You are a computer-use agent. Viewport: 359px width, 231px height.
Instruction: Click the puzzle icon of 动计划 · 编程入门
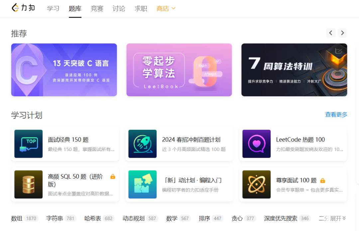click(x=142, y=184)
